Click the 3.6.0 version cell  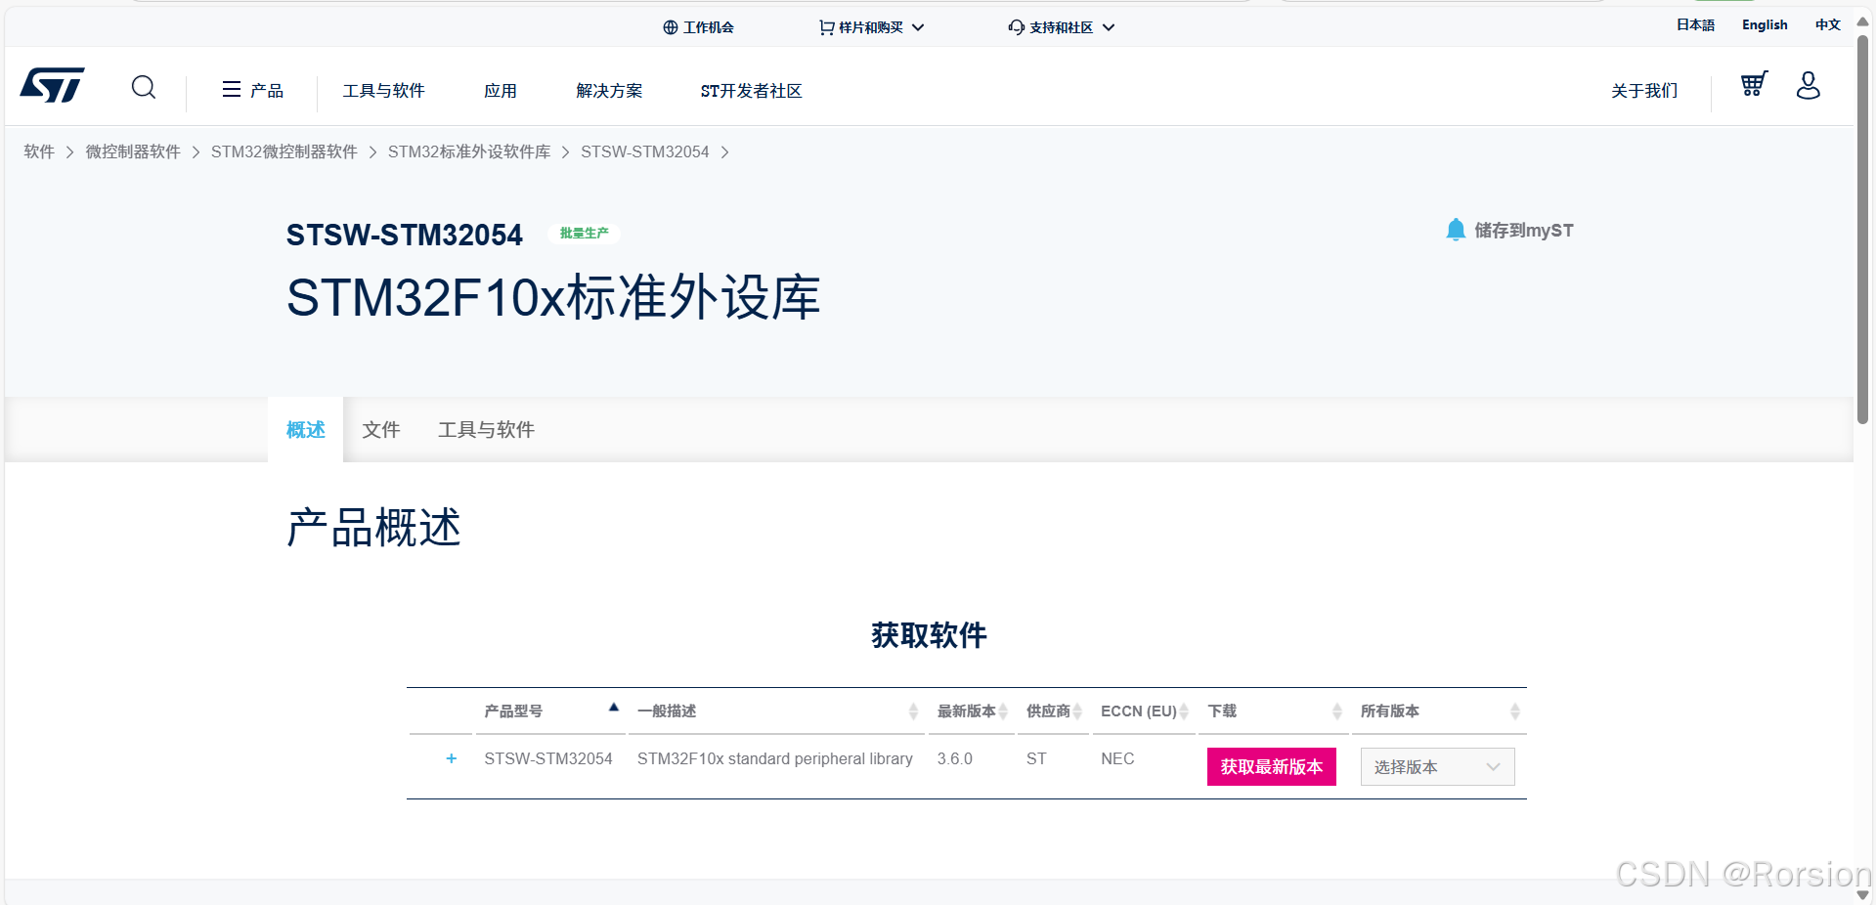(x=955, y=758)
